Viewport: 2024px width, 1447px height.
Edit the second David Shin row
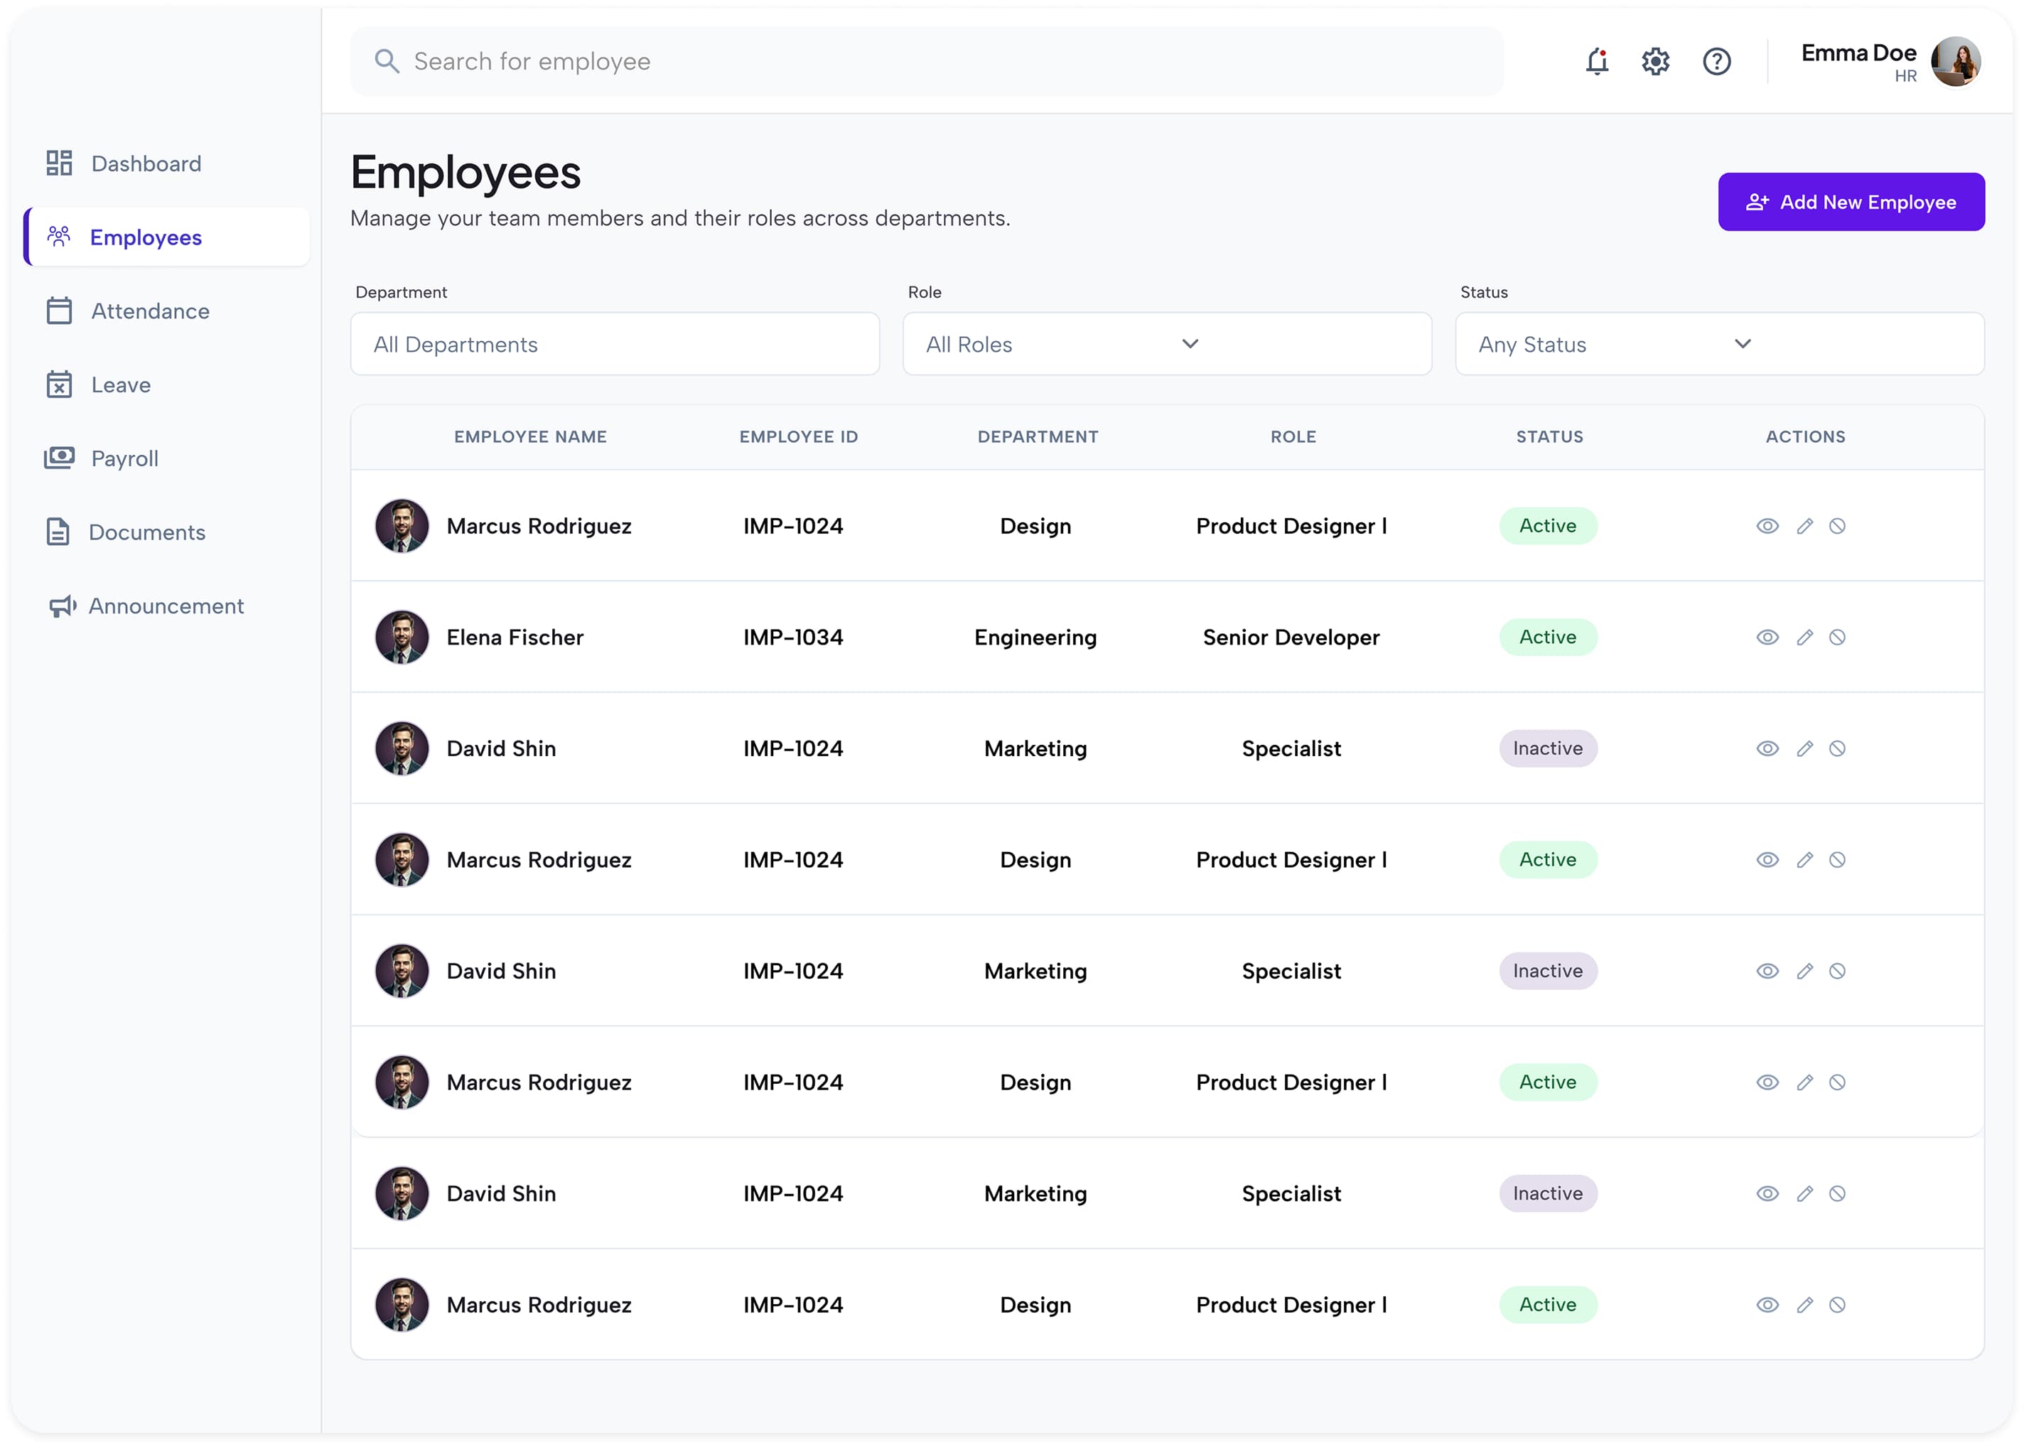1804,972
